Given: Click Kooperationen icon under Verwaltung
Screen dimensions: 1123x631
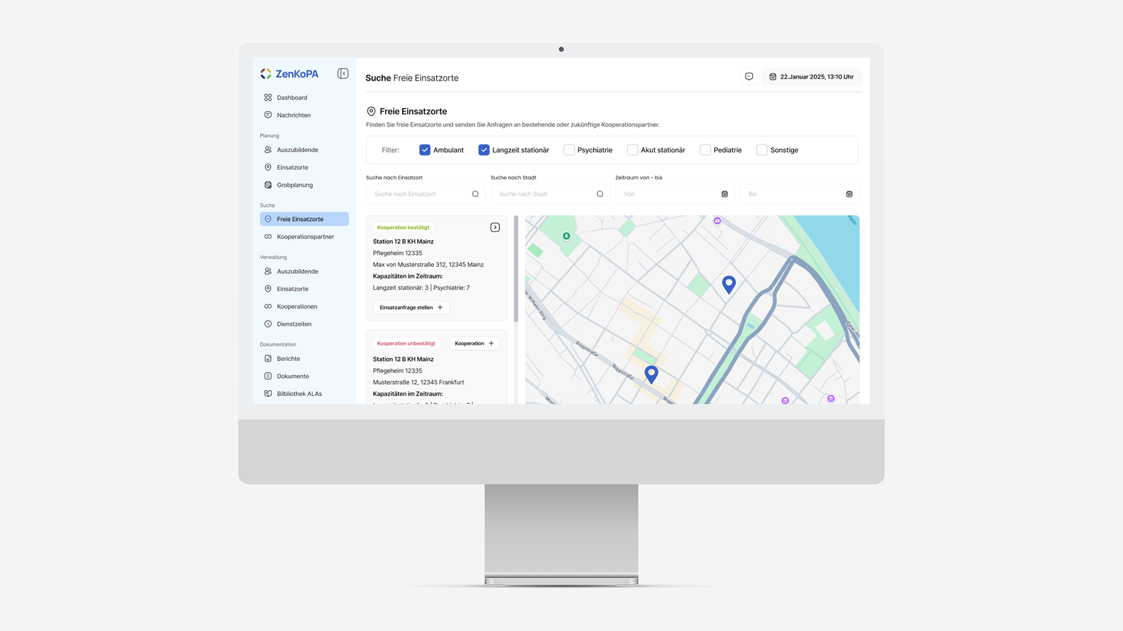Looking at the screenshot, I should coord(268,306).
